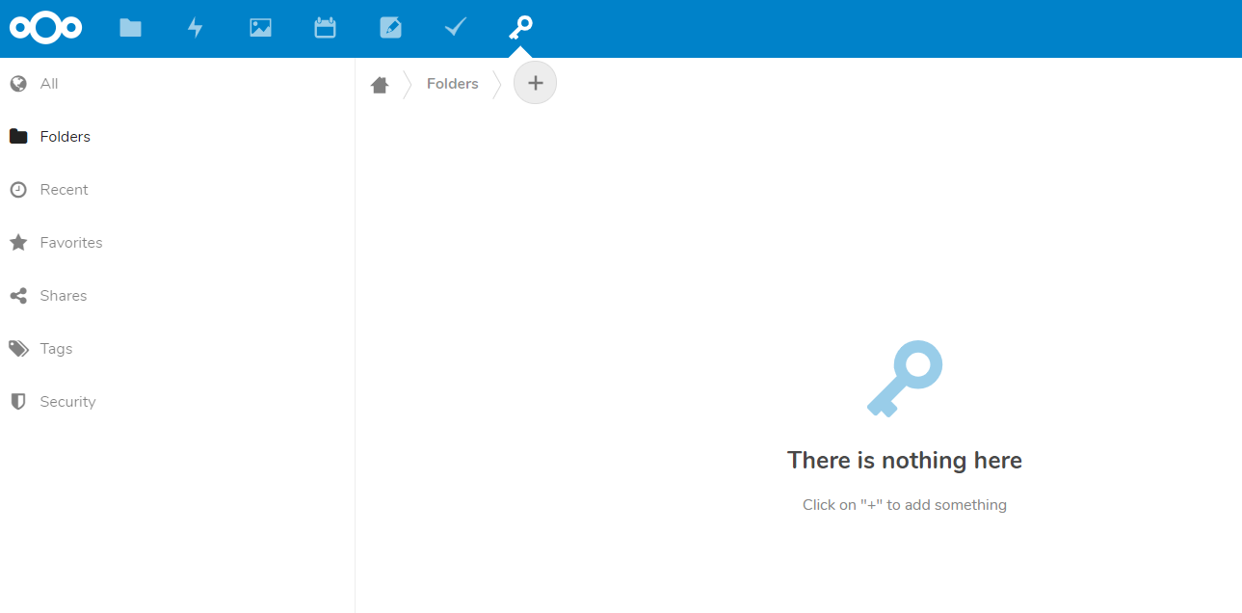Open the Files app folder icon

pyautogui.click(x=130, y=28)
